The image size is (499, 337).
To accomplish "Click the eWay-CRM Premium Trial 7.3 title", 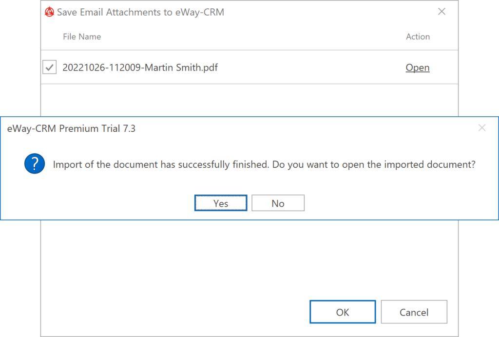I will click(71, 128).
